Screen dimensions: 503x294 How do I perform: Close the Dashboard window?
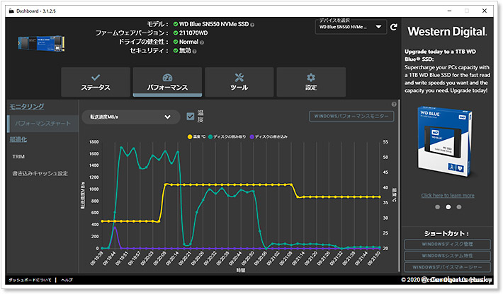[485, 11]
